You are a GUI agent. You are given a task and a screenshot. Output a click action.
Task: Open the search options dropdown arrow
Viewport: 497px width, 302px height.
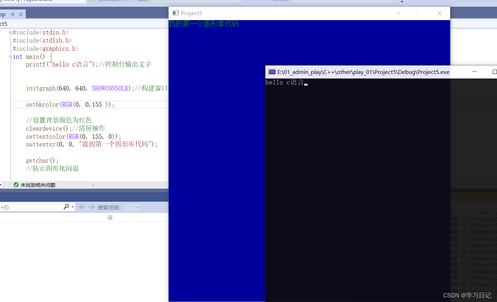[x=73, y=207]
